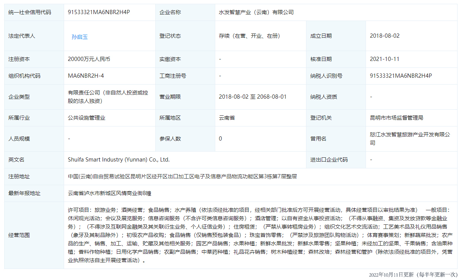Select the 核准日期 value 2021-10-11

[x=385, y=59]
